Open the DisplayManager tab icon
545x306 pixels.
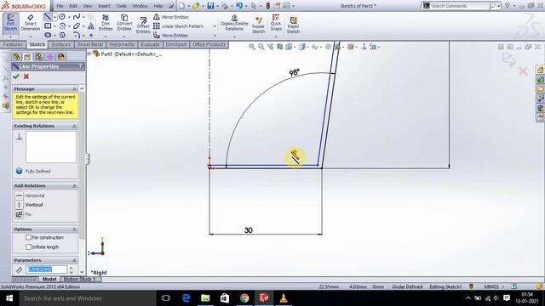61,57
